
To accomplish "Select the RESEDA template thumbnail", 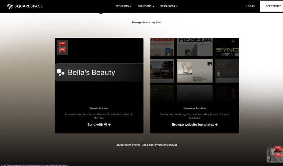I will (x=195, y=47).
